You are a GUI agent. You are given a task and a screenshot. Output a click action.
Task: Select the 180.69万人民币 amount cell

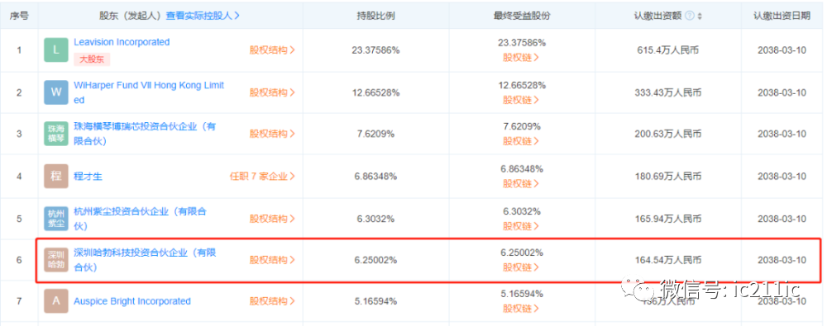click(668, 177)
